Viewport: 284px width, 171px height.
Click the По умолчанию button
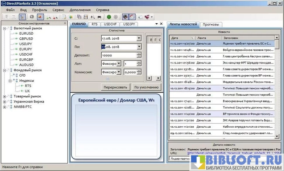click(x=146, y=87)
